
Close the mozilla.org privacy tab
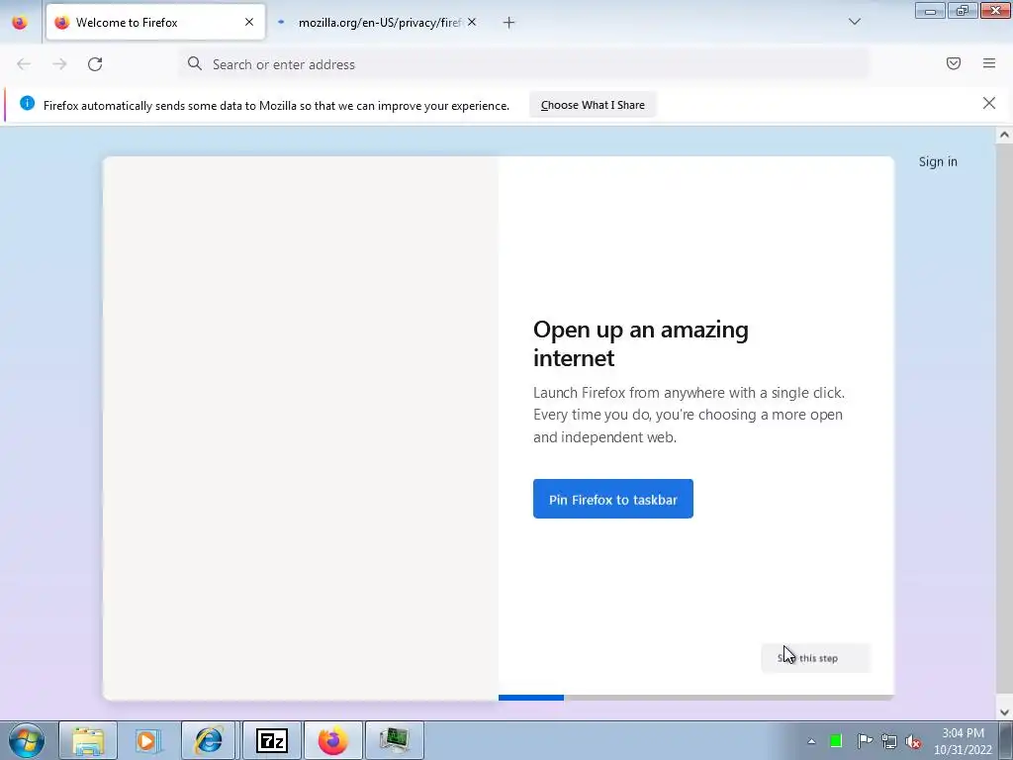point(472,22)
